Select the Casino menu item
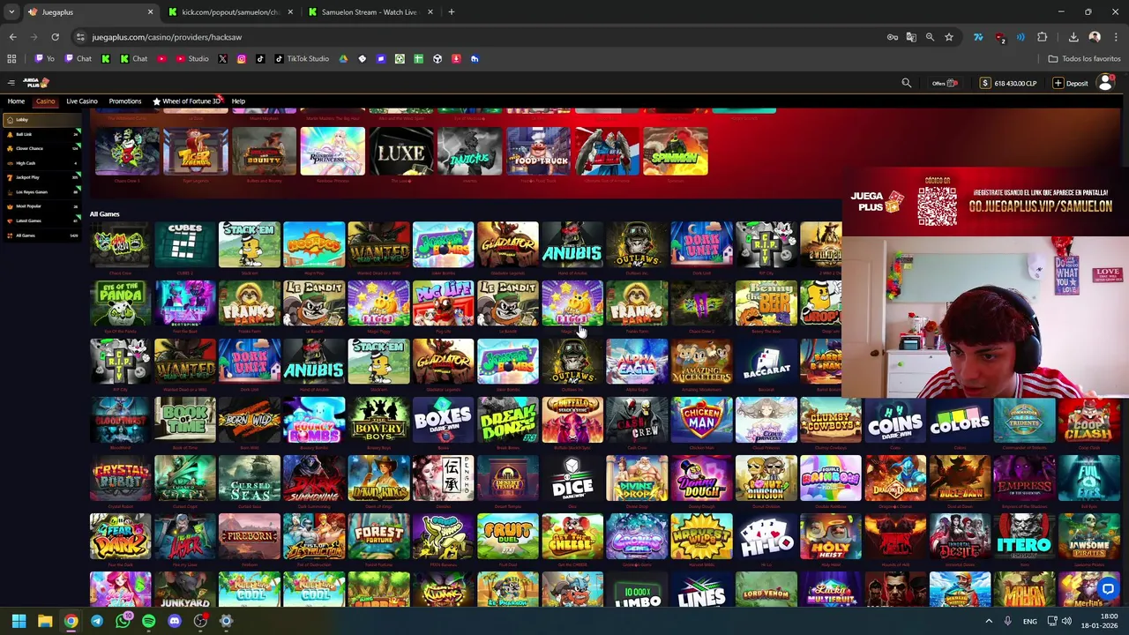Image resolution: width=1129 pixels, height=635 pixels. click(x=45, y=101)
